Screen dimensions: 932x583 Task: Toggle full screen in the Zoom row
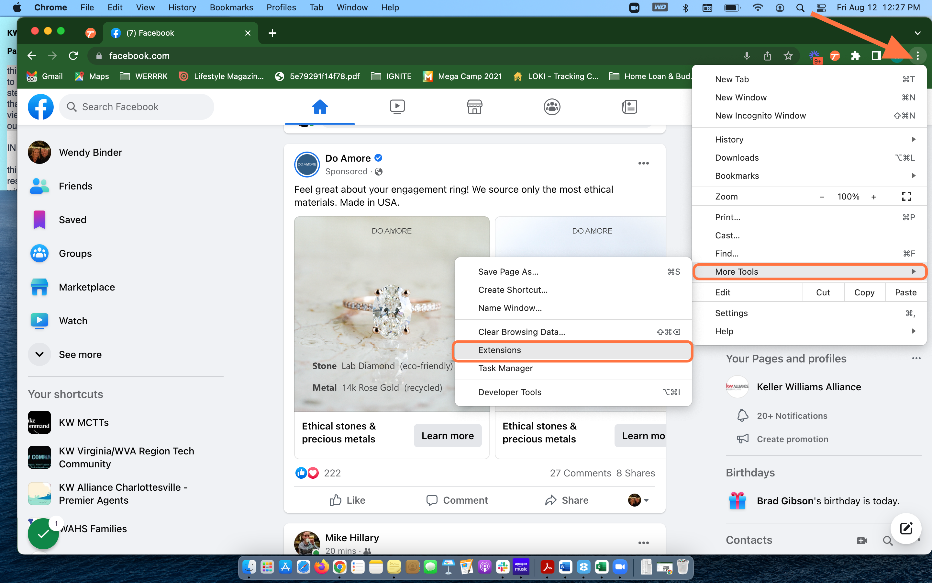click(906, 197)
